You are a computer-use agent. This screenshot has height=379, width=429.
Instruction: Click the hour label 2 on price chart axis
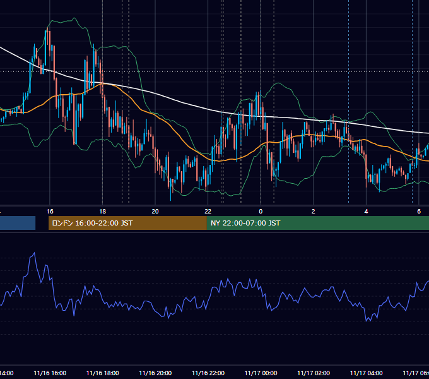click(314, 212)
